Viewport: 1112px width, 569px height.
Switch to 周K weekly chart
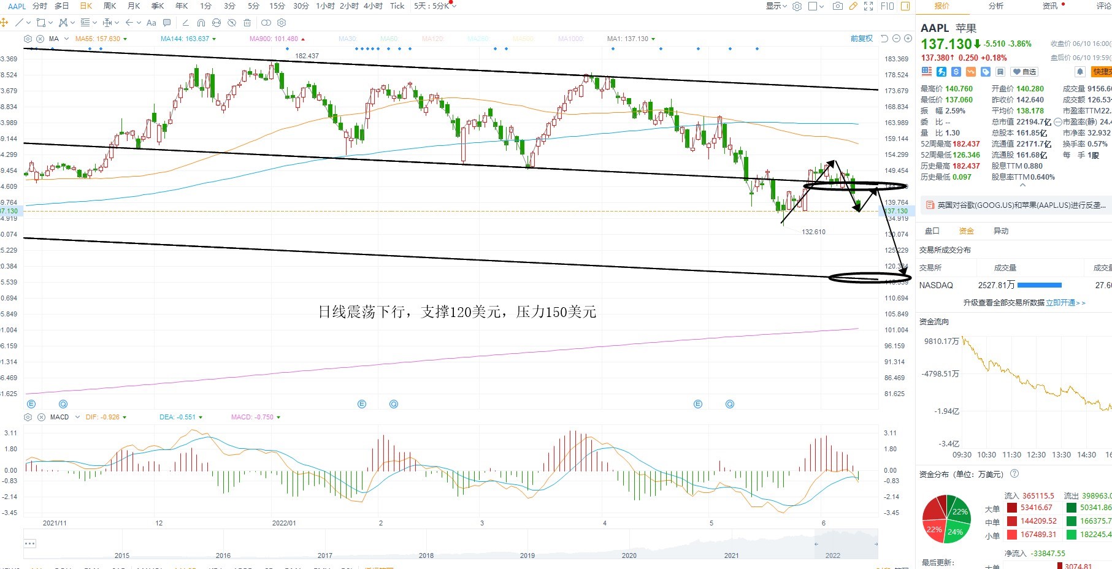point(110,6)
